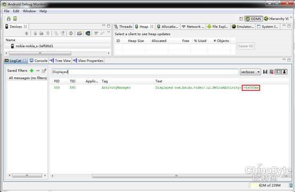This screenshot has width=295, height=192.
Task: Select the Heap tab
Action: coord(144,27)
